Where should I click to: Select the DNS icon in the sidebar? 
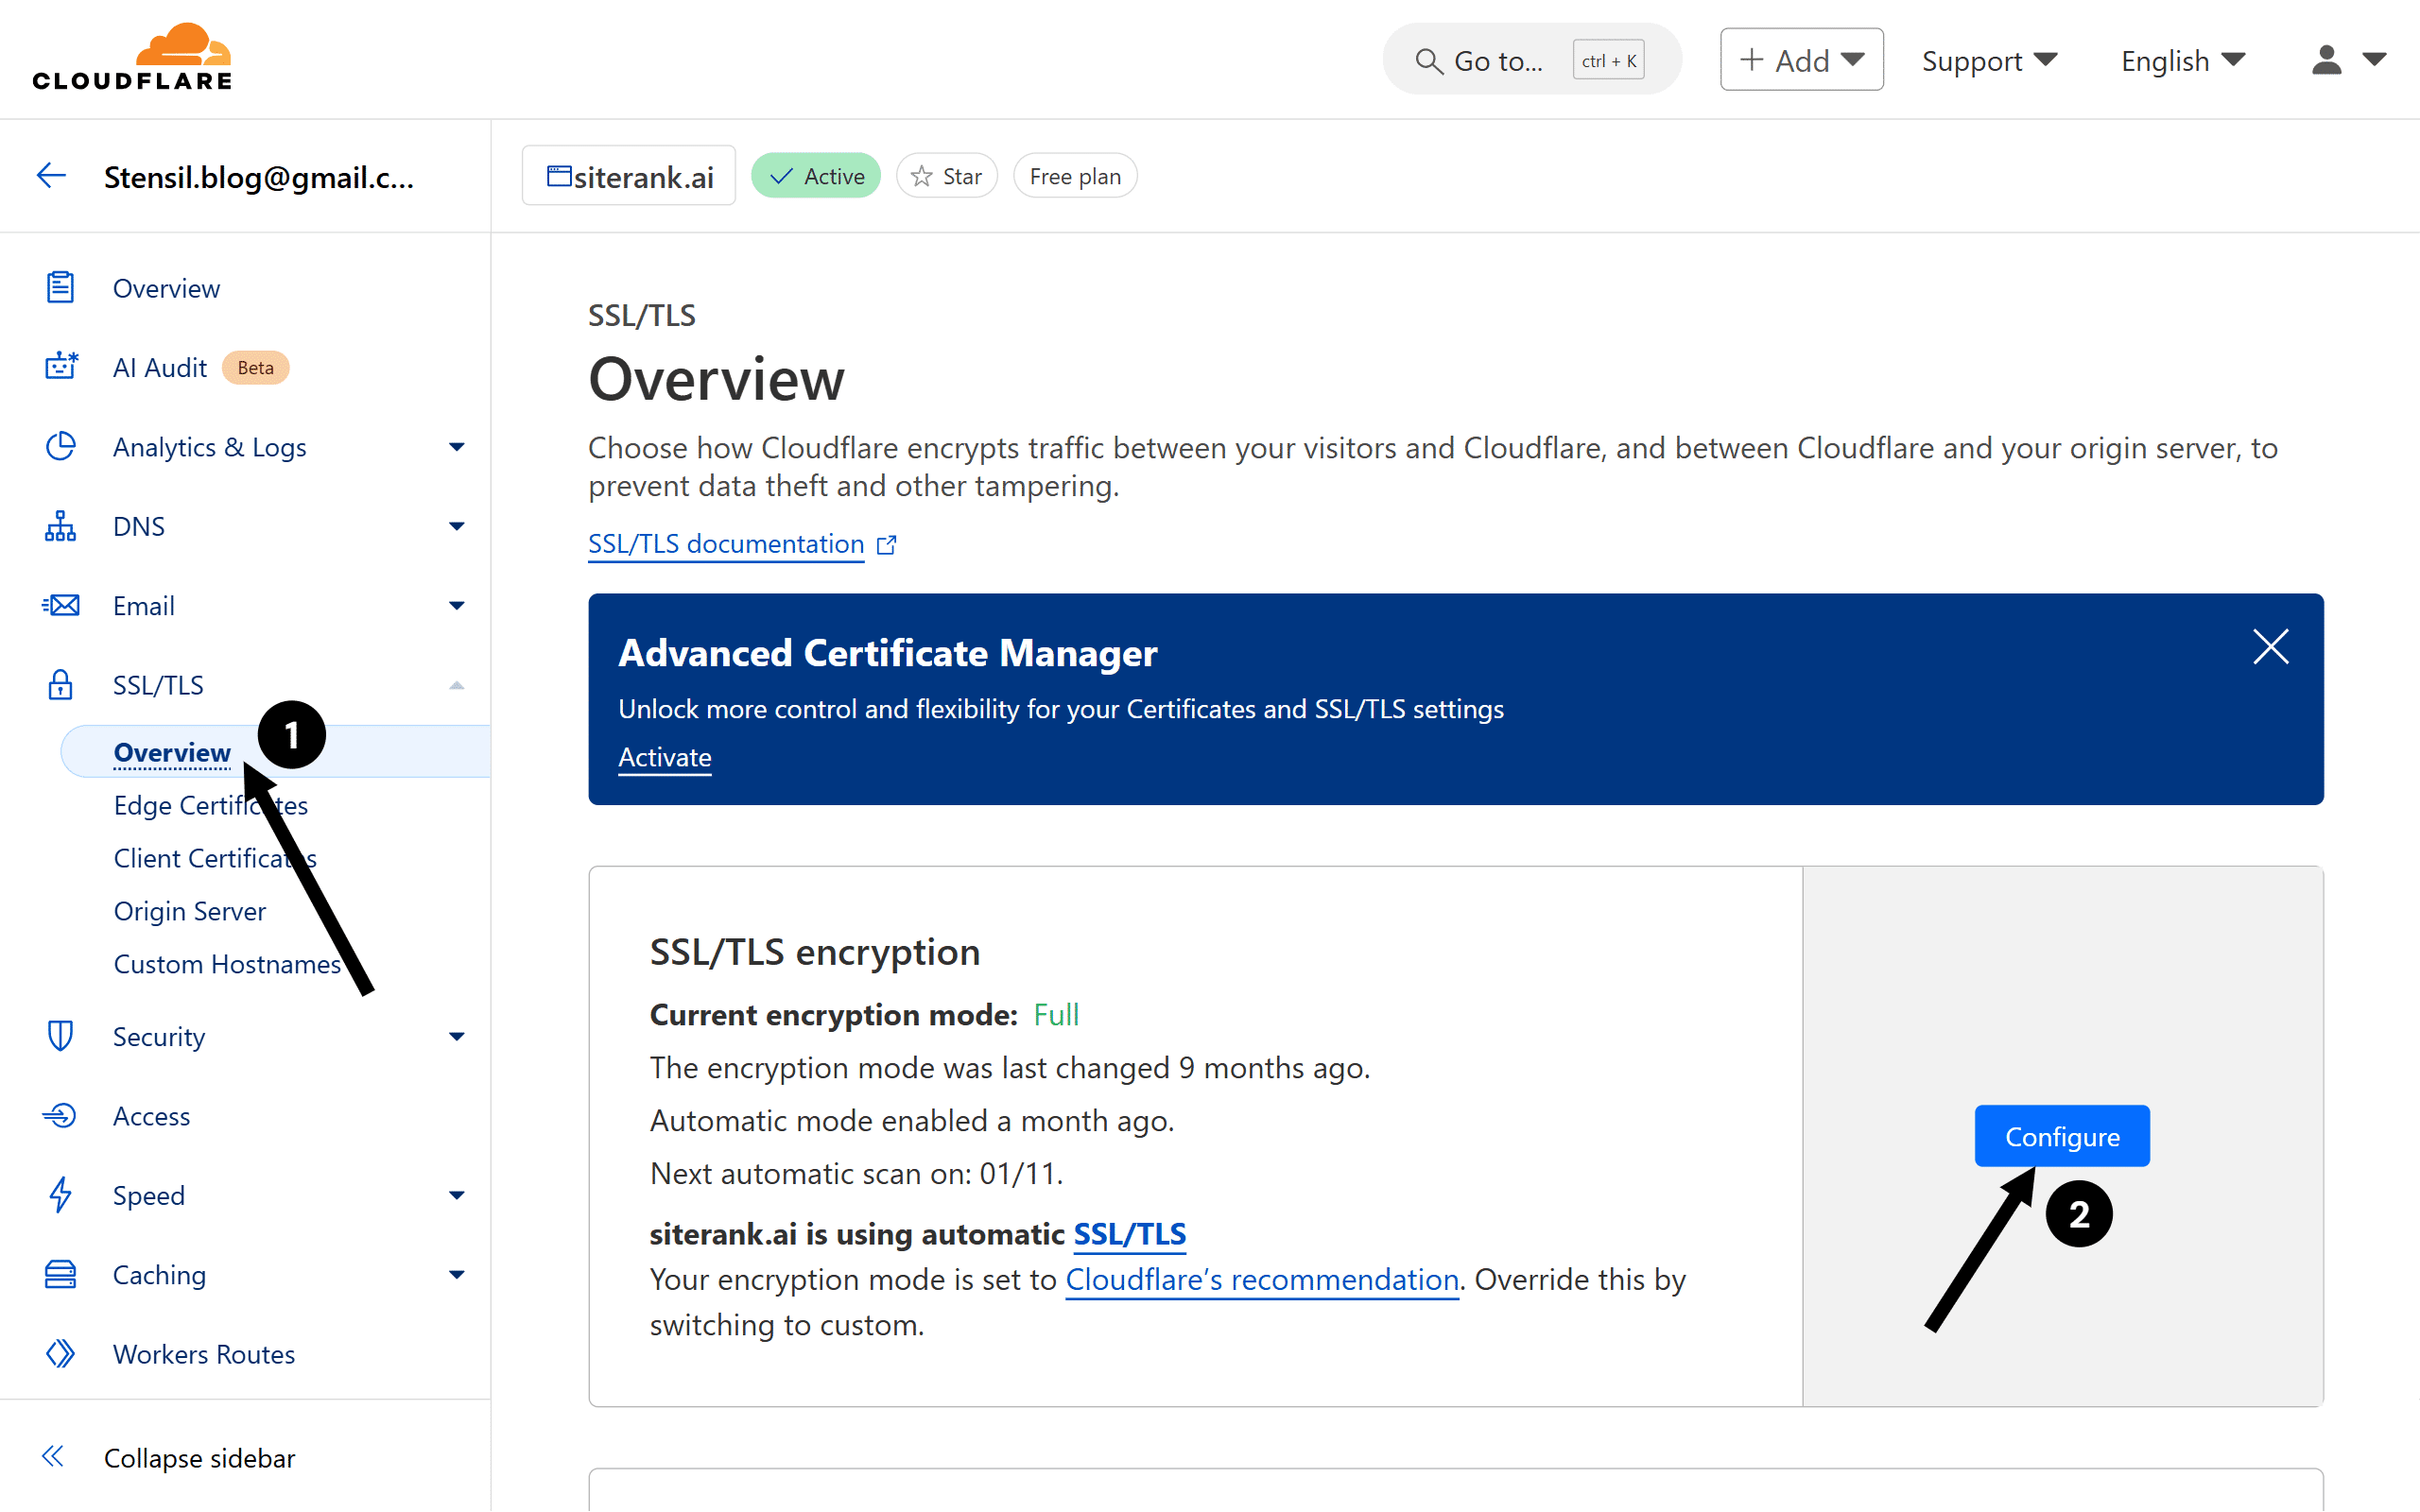pos(60,526)
